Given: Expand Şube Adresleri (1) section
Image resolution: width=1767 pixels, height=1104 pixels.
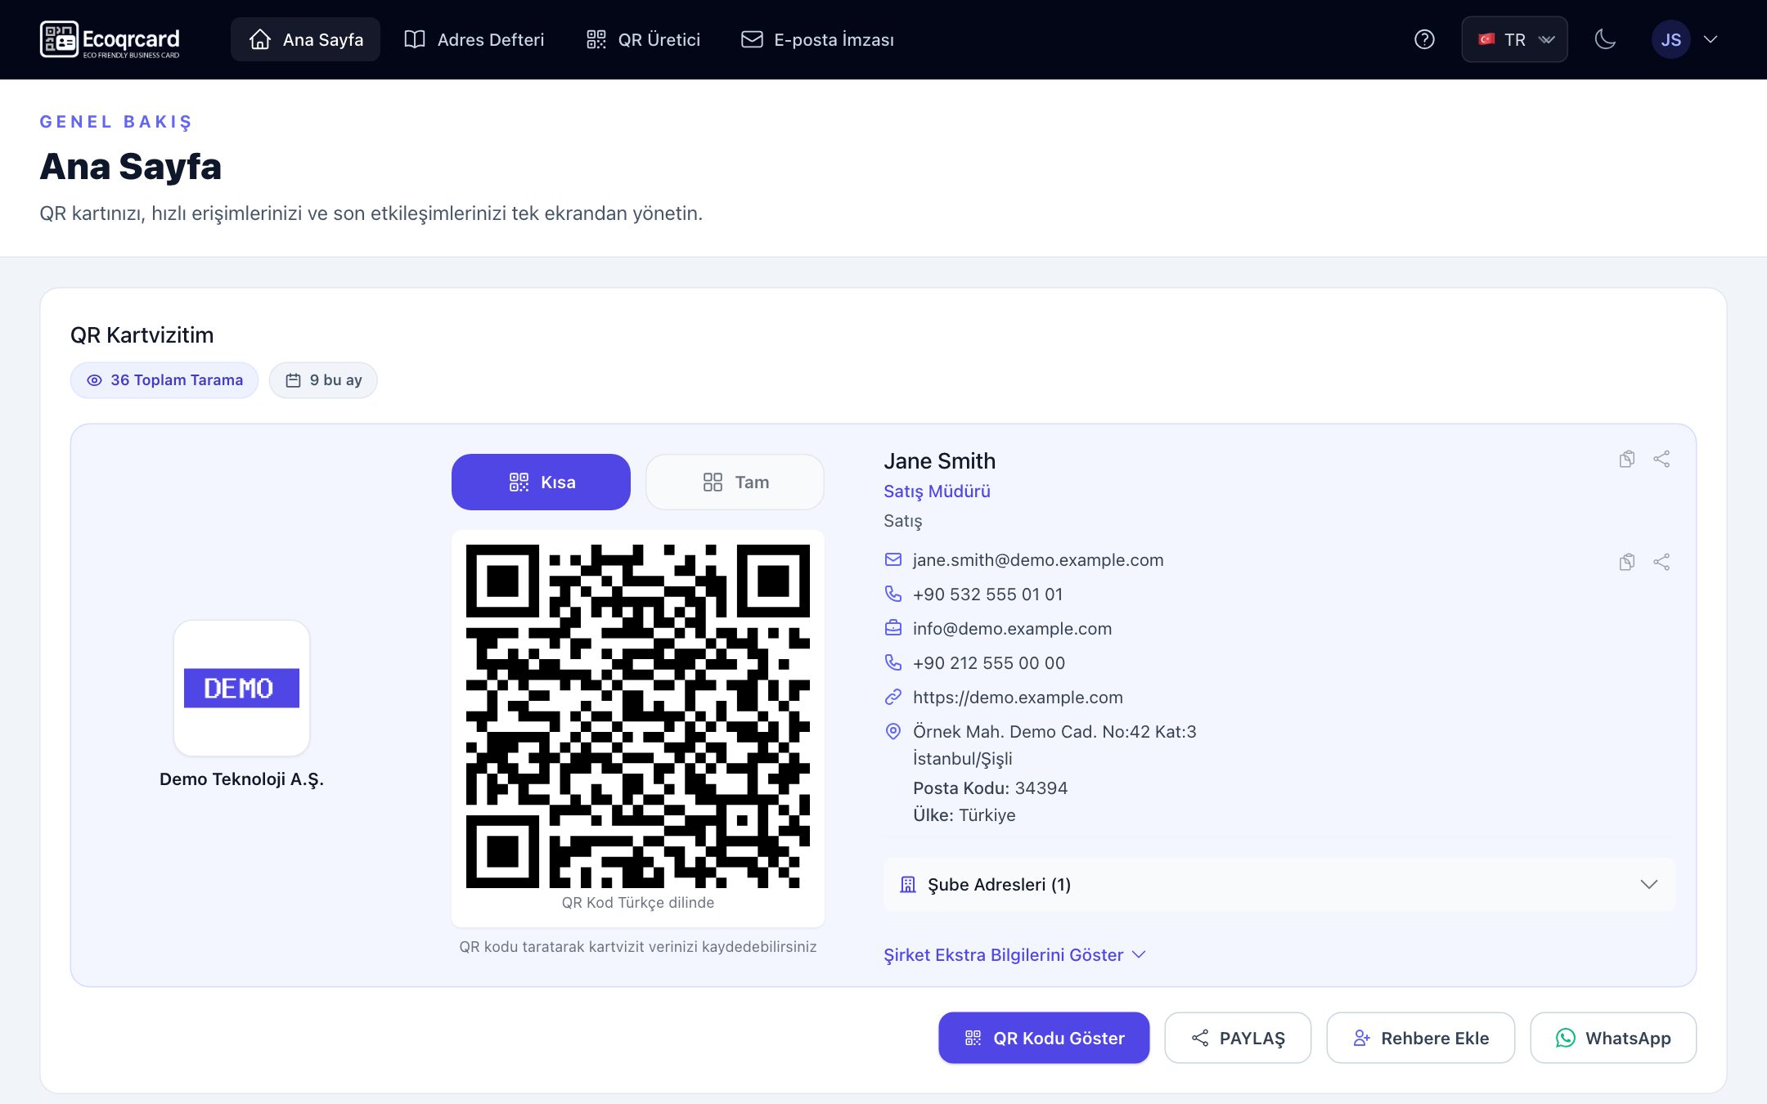Looking at the screenshot, I should click(1279, 885).
